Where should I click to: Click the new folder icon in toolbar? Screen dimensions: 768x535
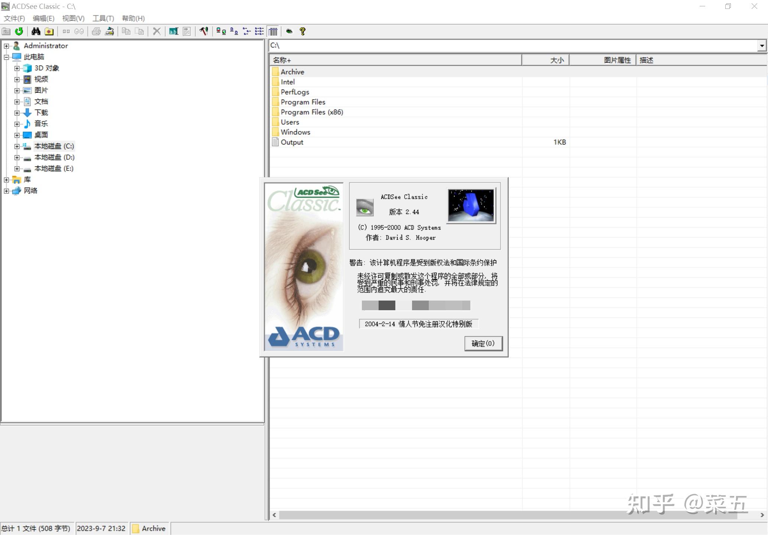point(49,32)
